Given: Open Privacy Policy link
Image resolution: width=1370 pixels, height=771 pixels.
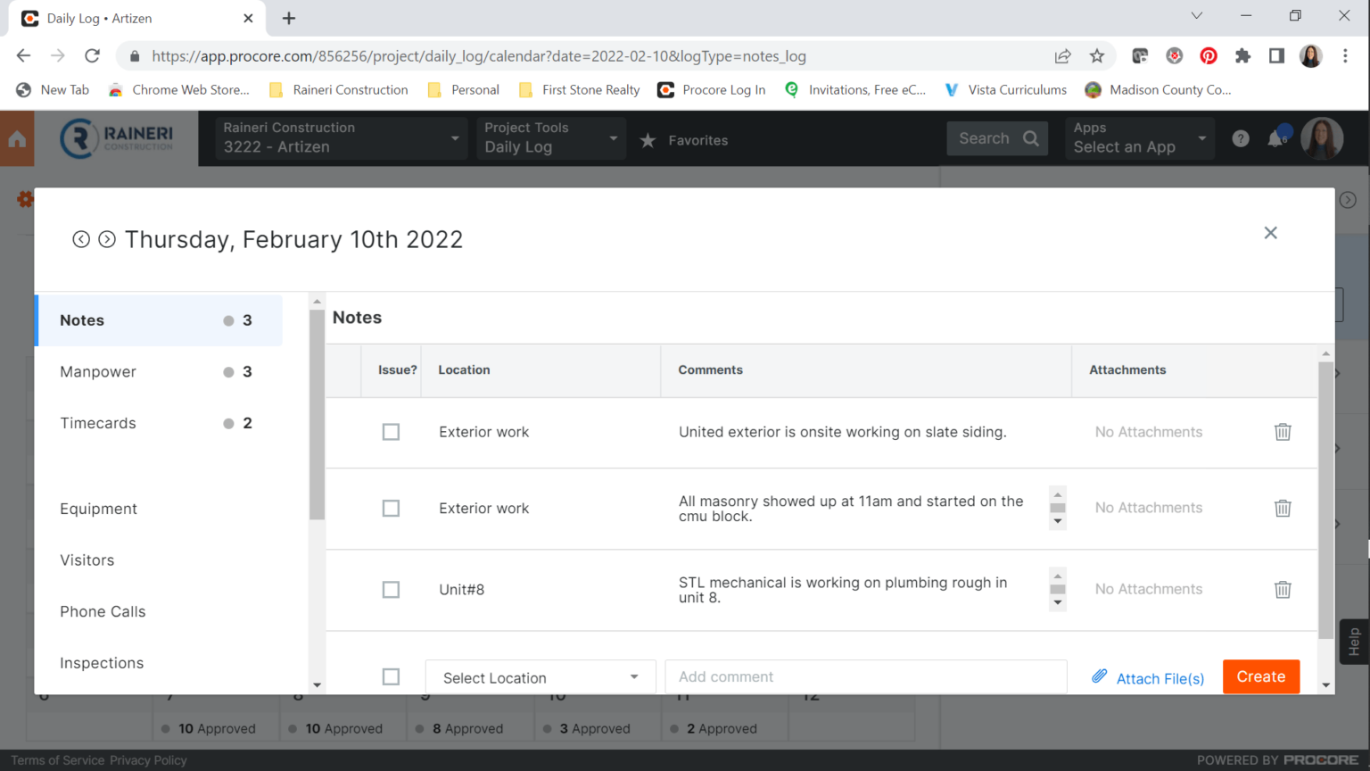Looking at the screenshot, I should coord(148,760).
